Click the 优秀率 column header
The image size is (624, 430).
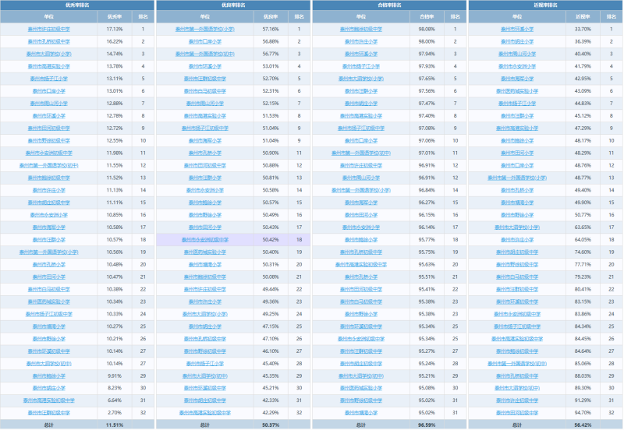tap(114, 16)
